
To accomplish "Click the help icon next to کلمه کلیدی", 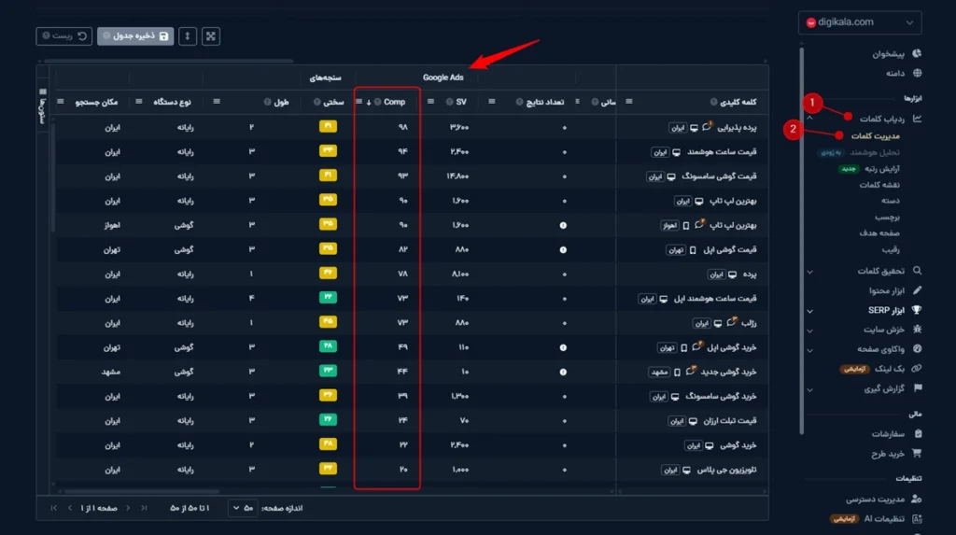I will (x=713, y=102).
